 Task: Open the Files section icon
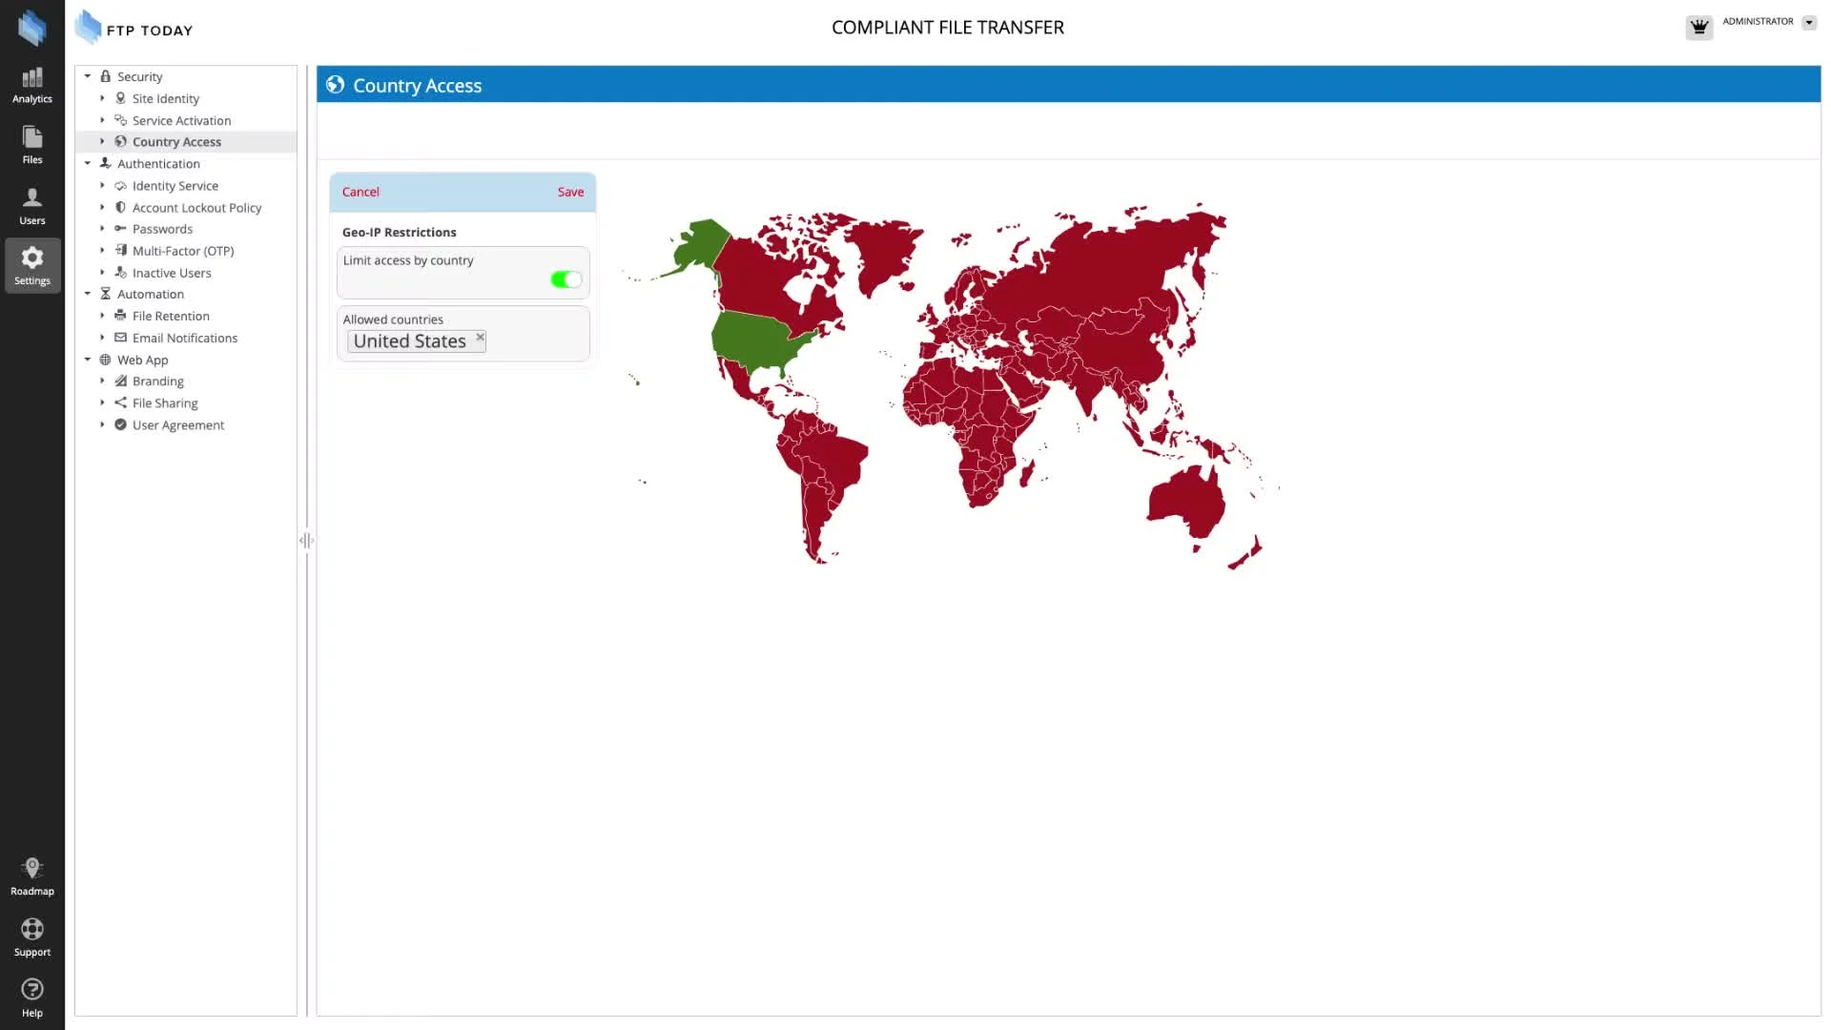31,145
